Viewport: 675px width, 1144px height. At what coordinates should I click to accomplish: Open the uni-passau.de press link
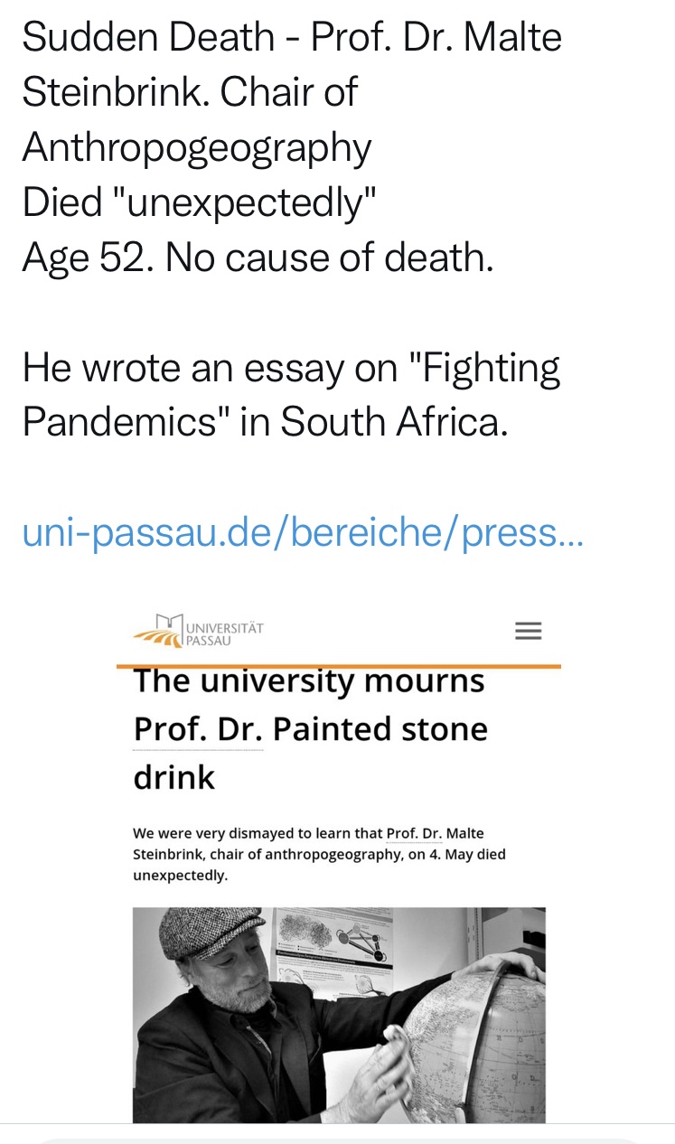click(303, 533)
